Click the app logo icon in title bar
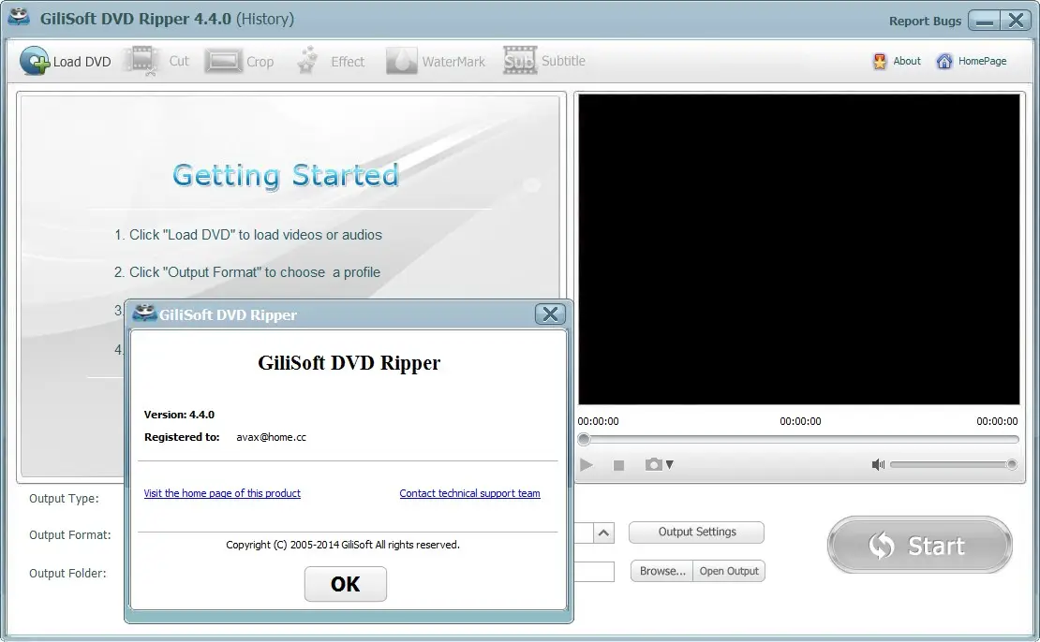Viewport: 1040px width, 642px height. (x=19, y=17)
